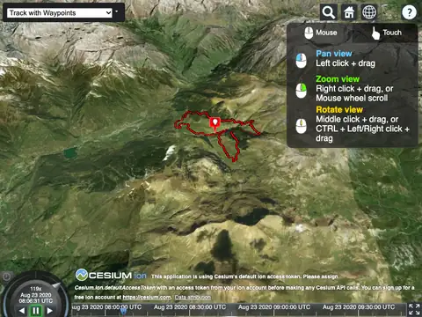Click the zoom mouse icon in help
The height and width of the screenshot is (317, 422).
click(x=302, y=91)
